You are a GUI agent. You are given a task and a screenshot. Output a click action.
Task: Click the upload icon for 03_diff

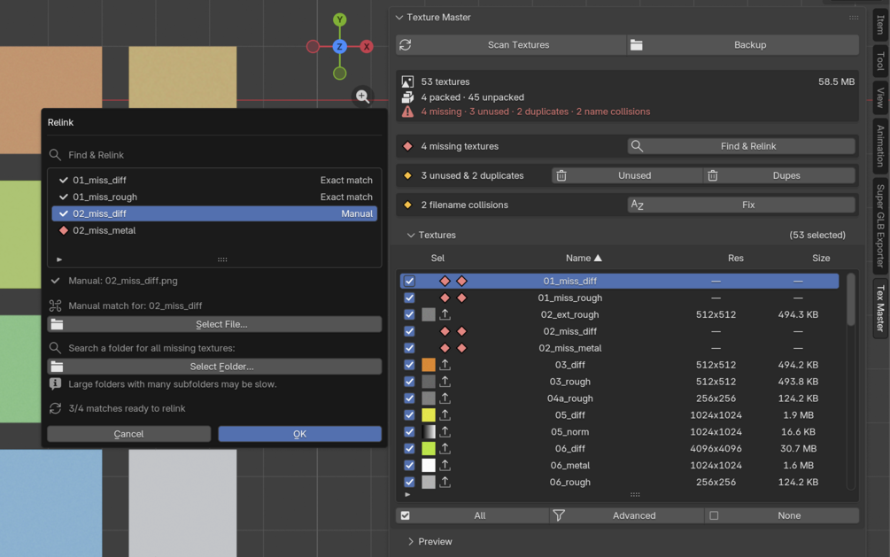point(445,365)
